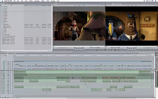
Task: Open the last menu bar item, Help
Action: [58, 1]
